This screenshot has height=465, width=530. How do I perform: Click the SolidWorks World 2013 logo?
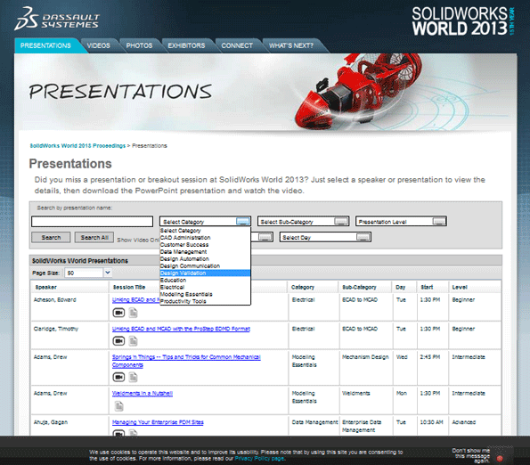tap(462, 21)
